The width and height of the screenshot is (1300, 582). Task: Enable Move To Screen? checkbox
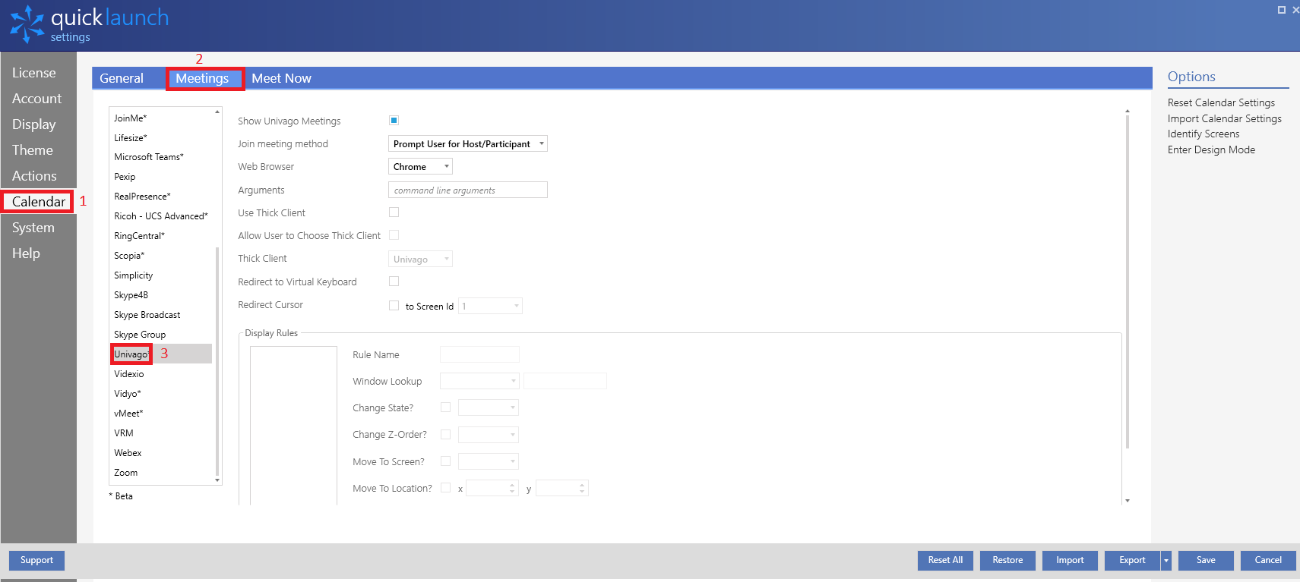click(x=445, y=461)
